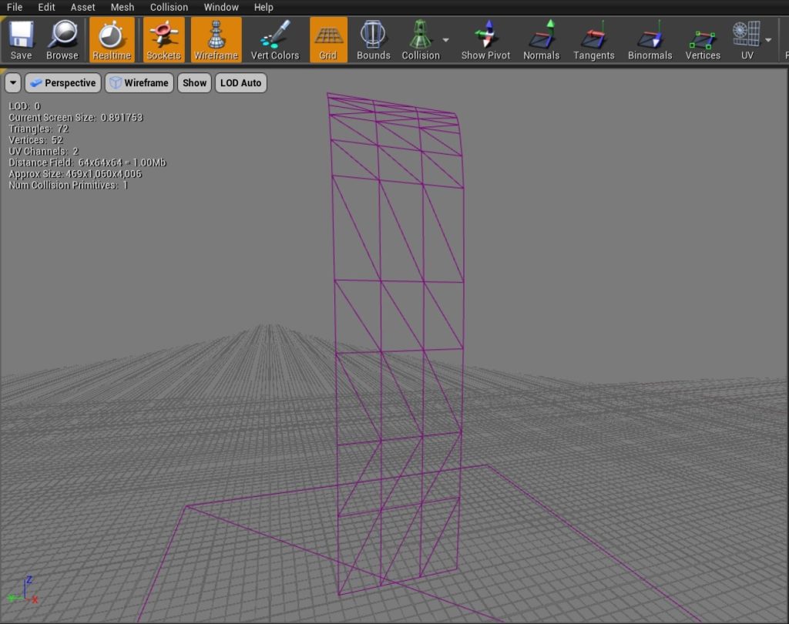Click the Approx Size stat text
The width and height of the screenshot is (789, 624).
point(75,173)
